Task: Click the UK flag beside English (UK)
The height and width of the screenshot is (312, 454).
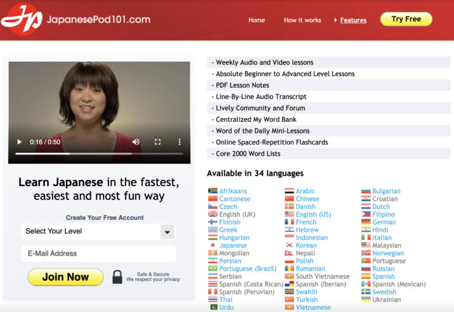Action: (x=213, y=214)
